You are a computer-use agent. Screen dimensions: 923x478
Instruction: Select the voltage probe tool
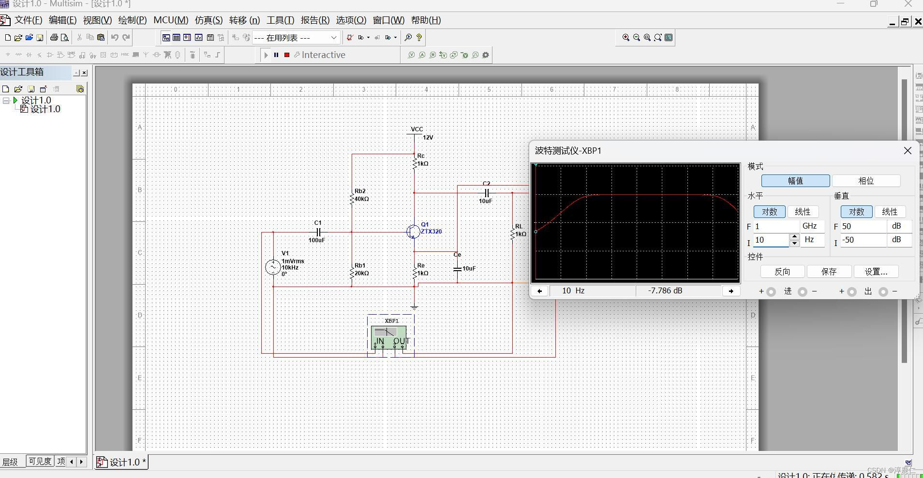pyautogui.click(x=411, y=55)
